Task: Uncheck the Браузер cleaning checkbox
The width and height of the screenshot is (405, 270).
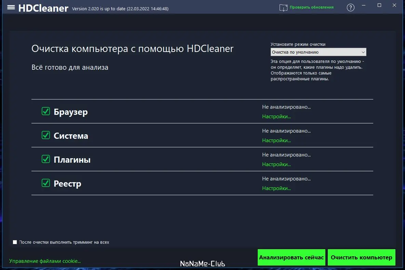Action: coord(45,111)
